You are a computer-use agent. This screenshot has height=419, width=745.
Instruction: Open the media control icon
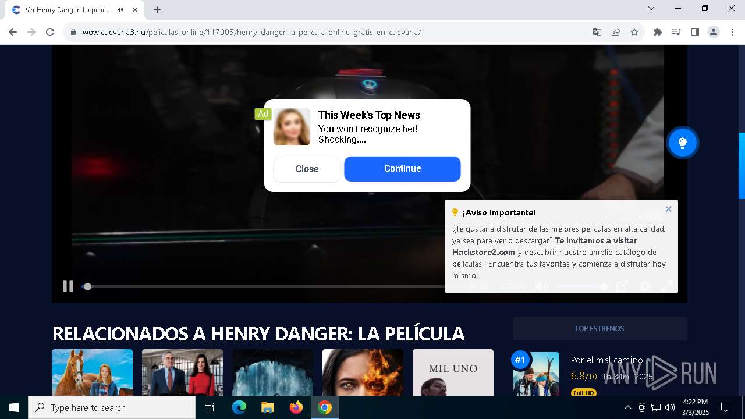676,32
